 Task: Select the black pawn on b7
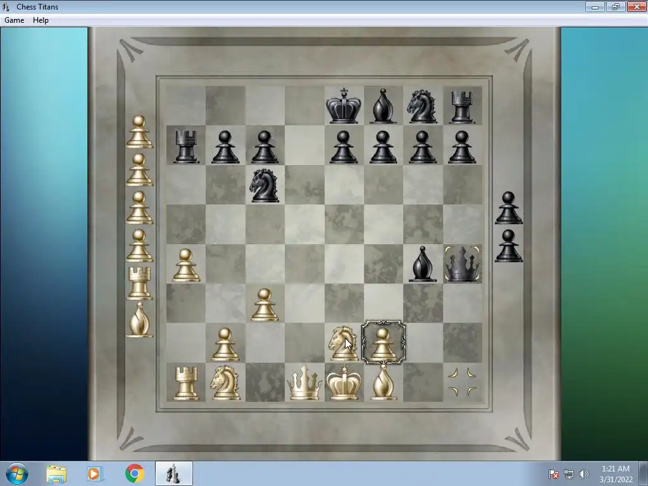pyautogui.click(x=225, y=147)
